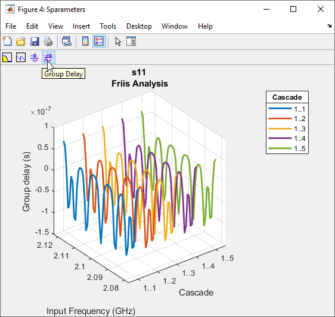The width and height of the screenshot is (335, 317).
Task: Open the Desktop menu
Action: point(139,26)
